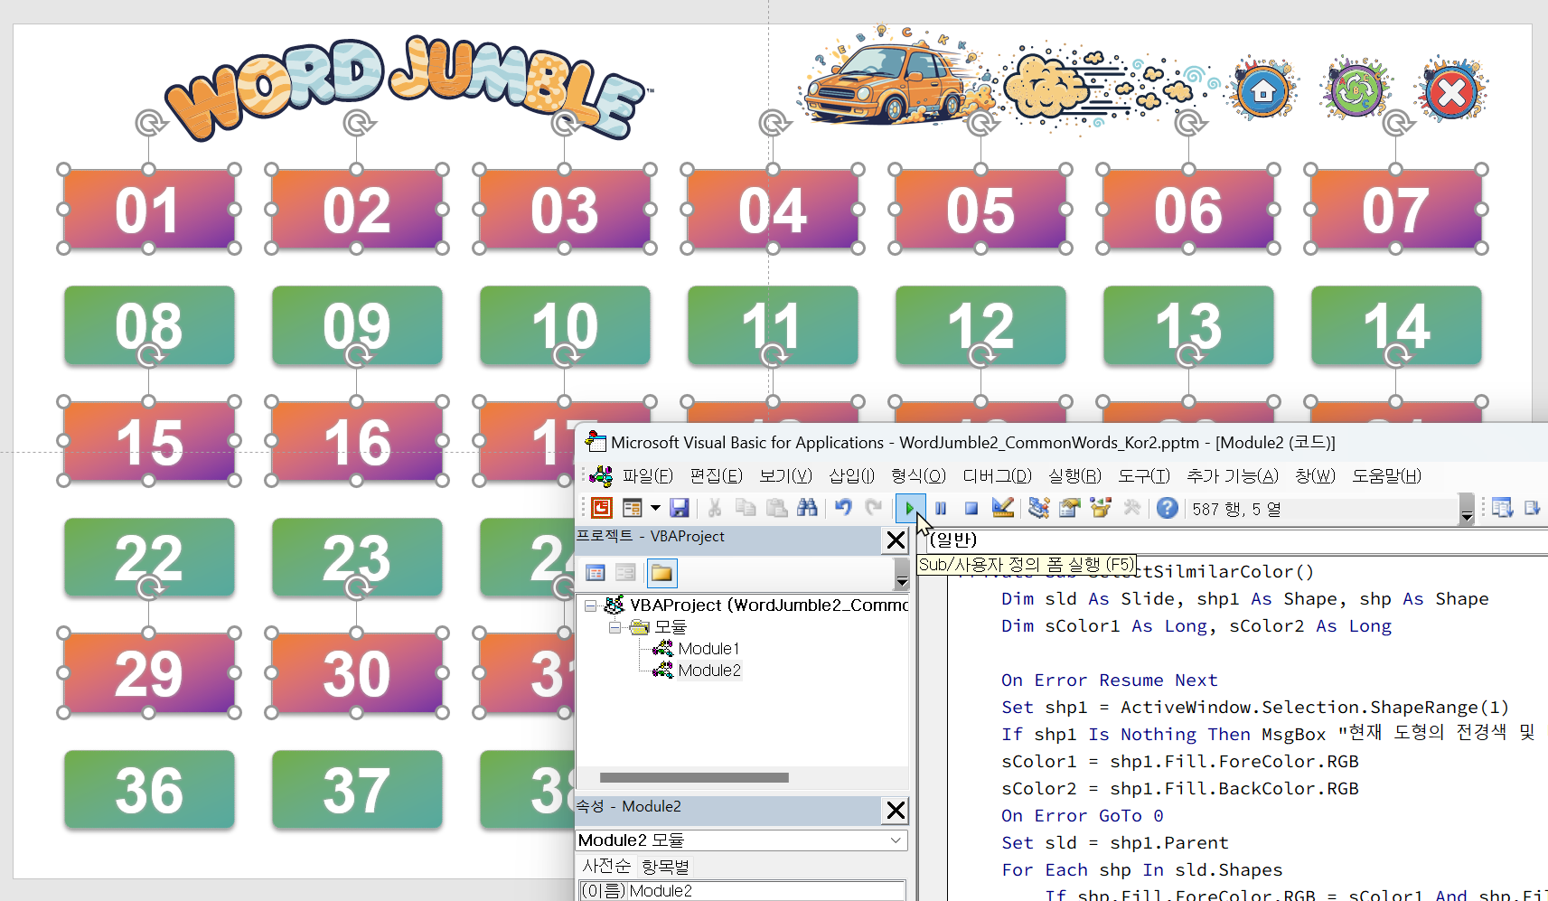This screenshot has width=1548, height=901.
Task: Select the 01 number tile
Action: (149, 209)
